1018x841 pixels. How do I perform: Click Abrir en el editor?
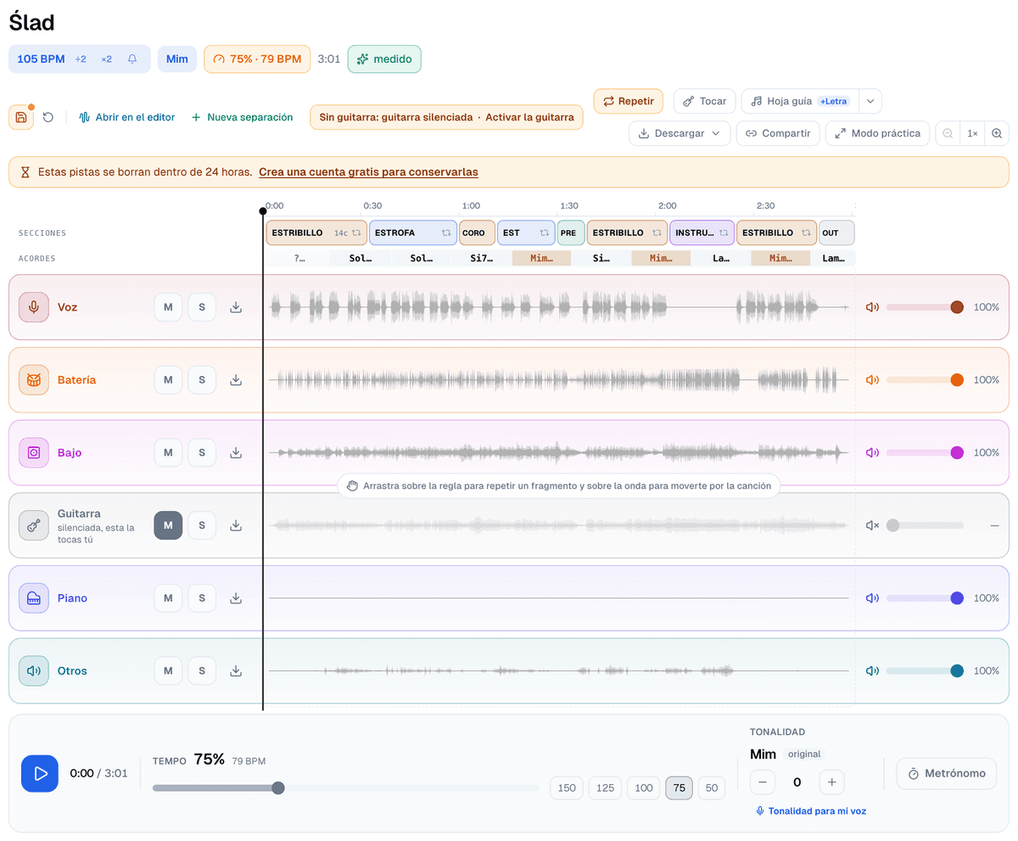(x=127, y=117)
